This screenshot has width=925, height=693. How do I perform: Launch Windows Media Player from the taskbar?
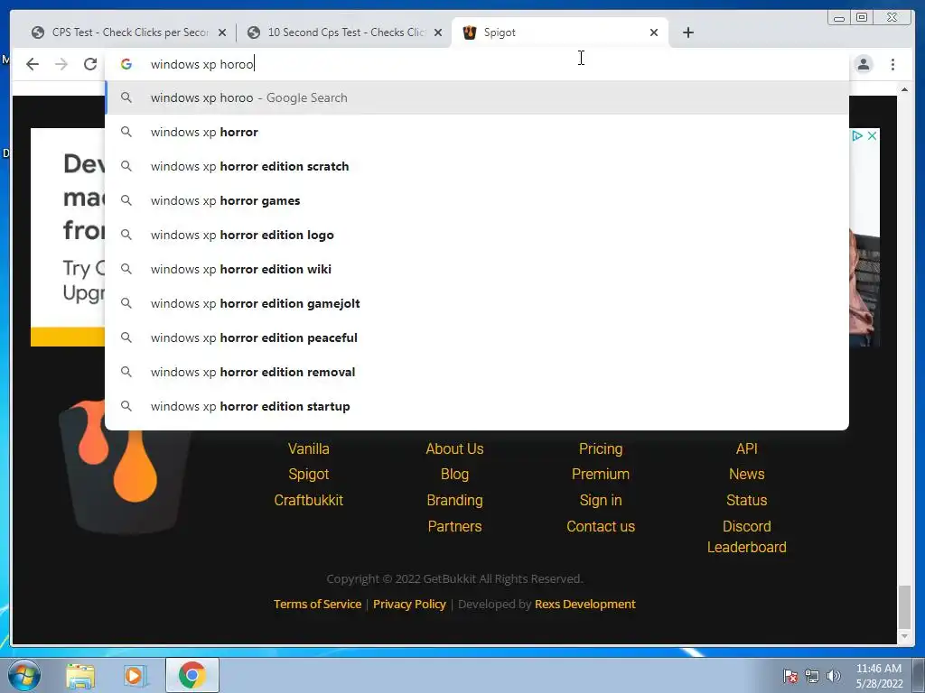[134, 676]
